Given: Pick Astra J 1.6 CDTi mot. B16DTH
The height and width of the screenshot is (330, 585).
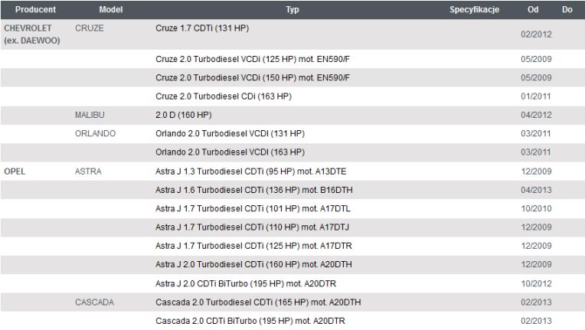Looking at the screenshot, I should [254, 190].
